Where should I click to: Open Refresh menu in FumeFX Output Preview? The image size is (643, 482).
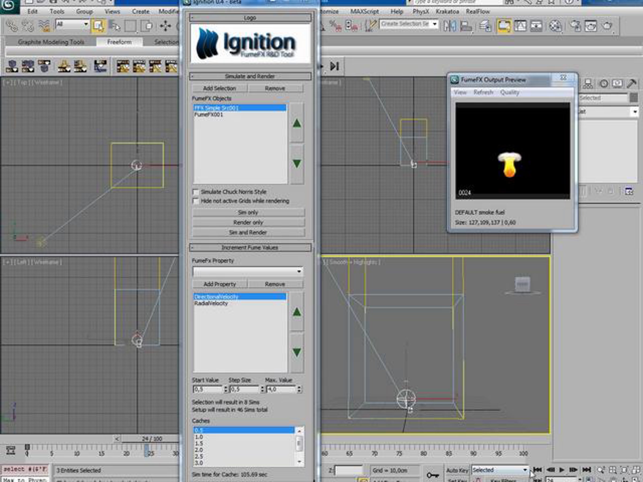pyautogui.click(x=483, y=92)
